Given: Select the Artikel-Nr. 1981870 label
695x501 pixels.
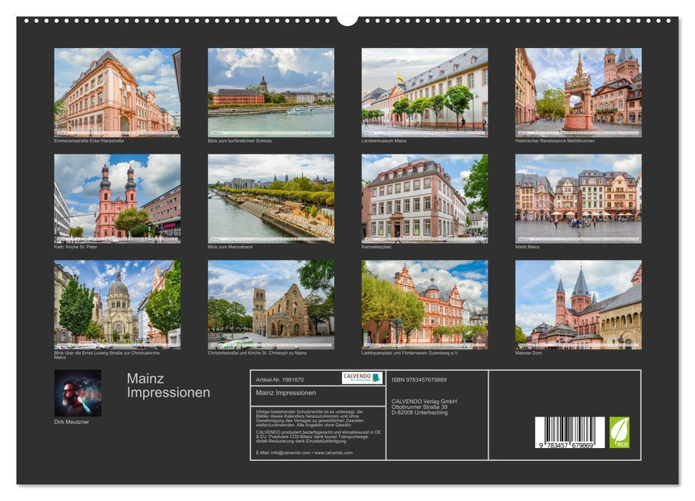Looking at the screenshot, I should [279, 380].
